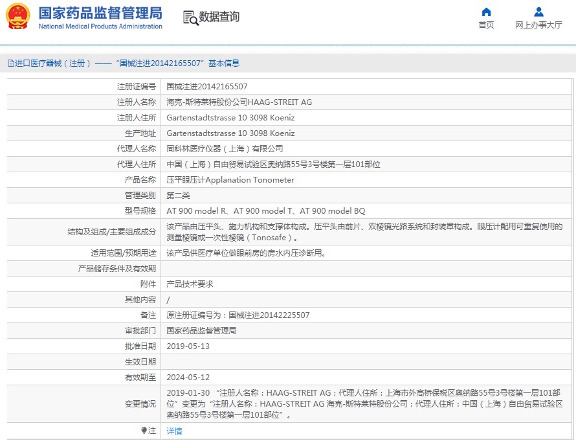Viewport: 576px width, 441px height.
Task: Select the AT 900 model specifications cell
Action: click(266, 211)
